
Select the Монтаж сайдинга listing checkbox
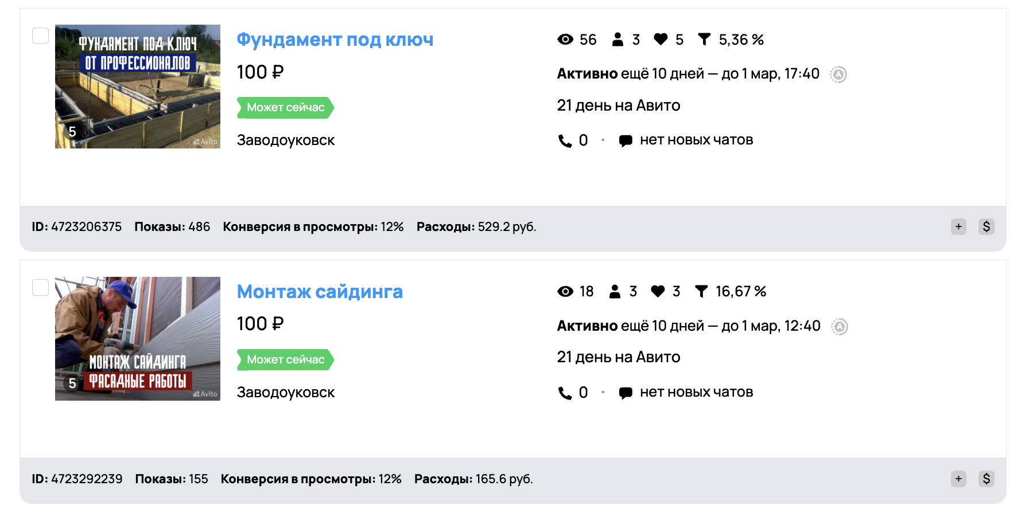(x=40, y=287)
